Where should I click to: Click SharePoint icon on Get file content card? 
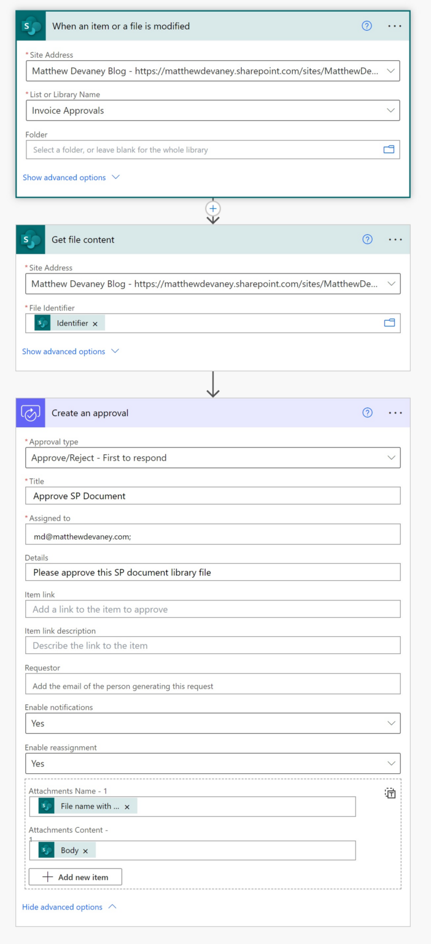click(30, 239)
